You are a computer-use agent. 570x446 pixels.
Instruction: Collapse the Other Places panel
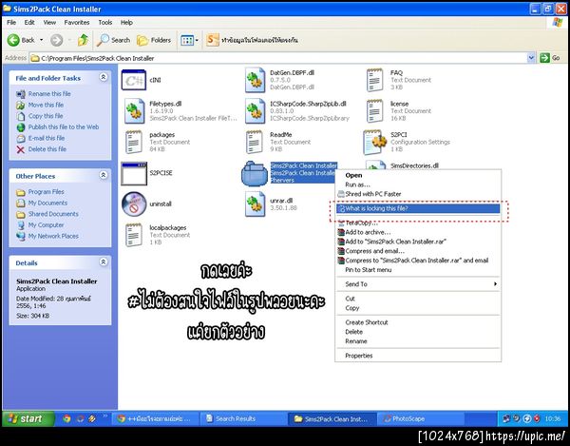pos(104,175)
